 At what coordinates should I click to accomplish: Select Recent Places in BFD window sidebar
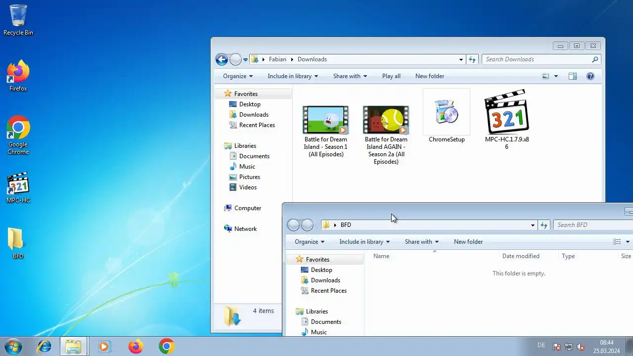pyautogui.click(x=328, y=291)
